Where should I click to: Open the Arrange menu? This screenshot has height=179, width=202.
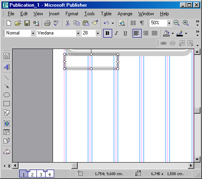click(125, 14)
